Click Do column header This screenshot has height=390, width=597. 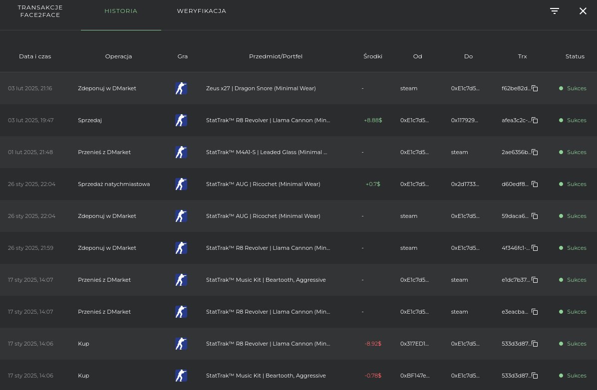(x=468, y=56)
